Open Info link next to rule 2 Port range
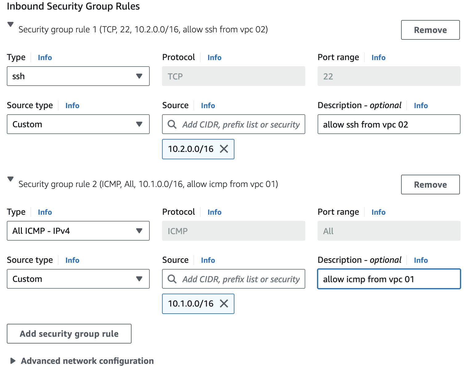467x366 pixels. pos(378,212)
